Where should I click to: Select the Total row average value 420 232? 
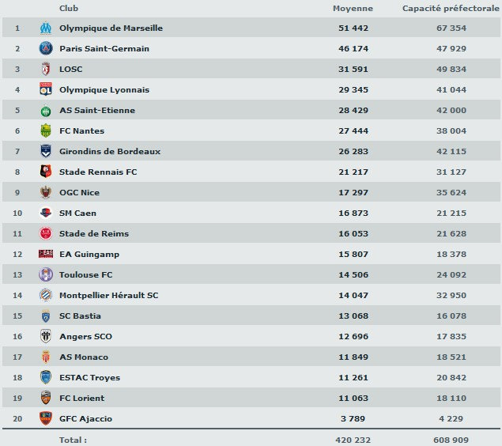tap(351, 439)
